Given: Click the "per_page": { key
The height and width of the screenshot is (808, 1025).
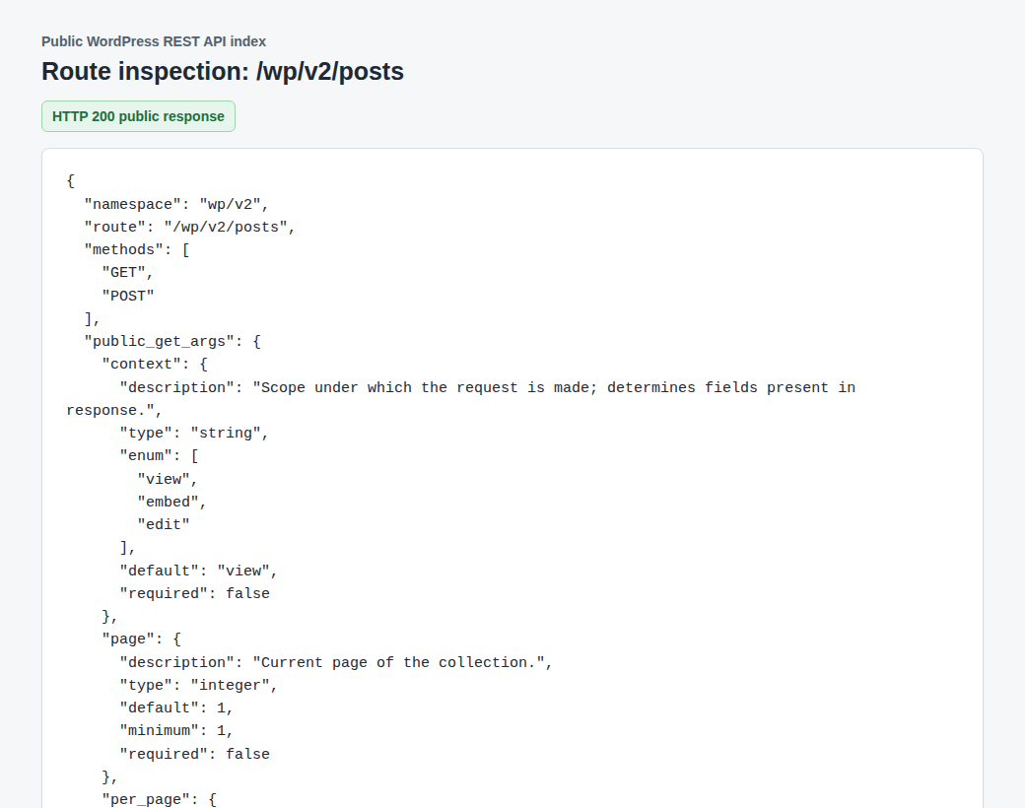Looking at the screenshot, I should point(159,799).
